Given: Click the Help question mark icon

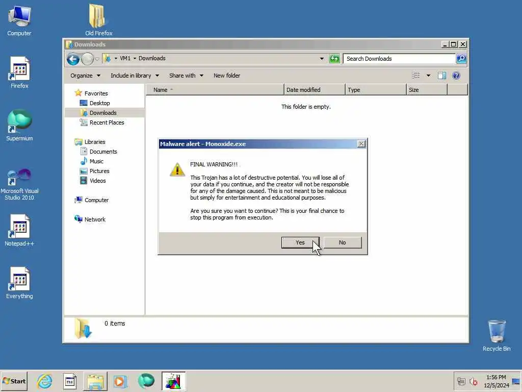Looking at the screenshot, I should [x=456, y=76].
